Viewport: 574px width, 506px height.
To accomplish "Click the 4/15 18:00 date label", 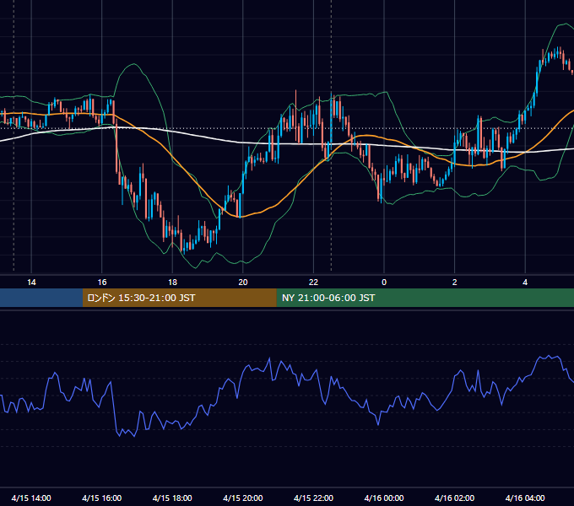I will click(172, 498).
